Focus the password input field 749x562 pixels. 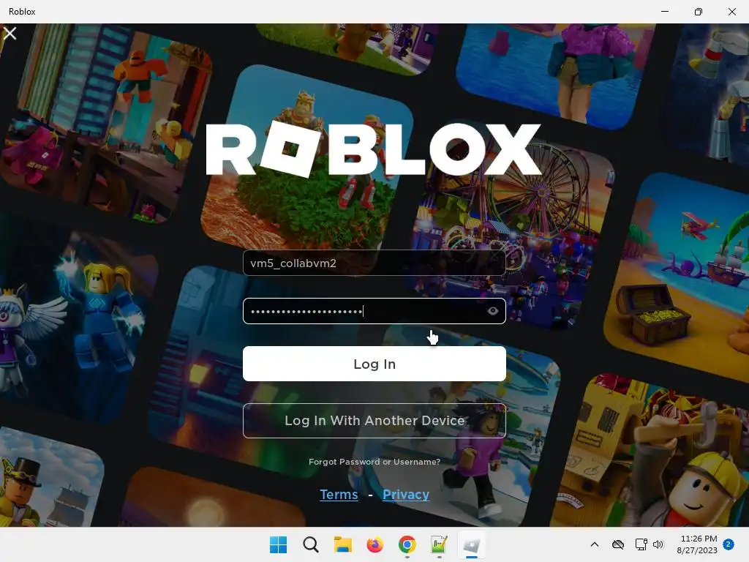click(x=374, y=311)
